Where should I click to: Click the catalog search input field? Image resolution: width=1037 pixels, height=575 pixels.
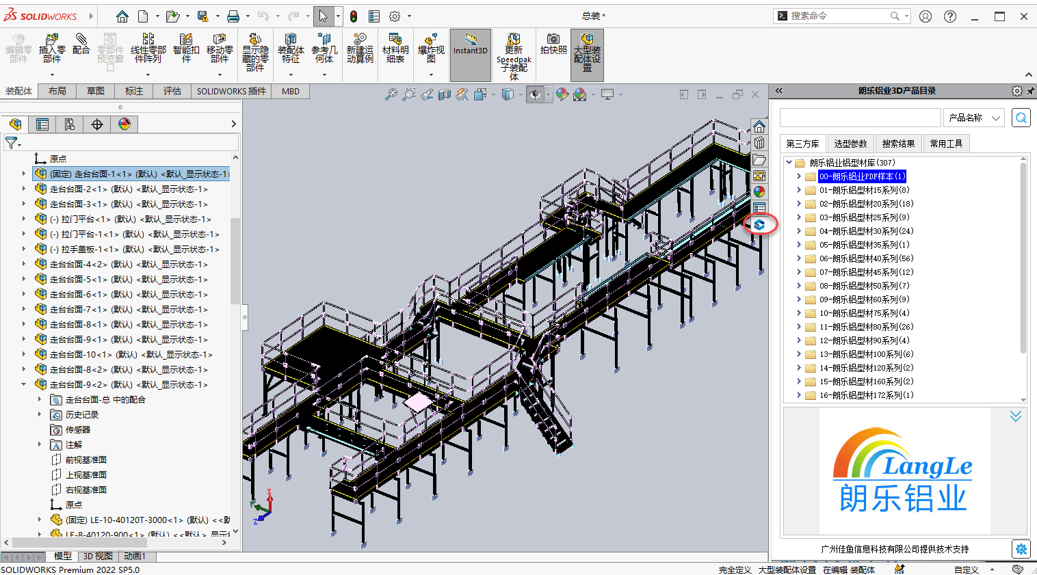tap(861, 118)
